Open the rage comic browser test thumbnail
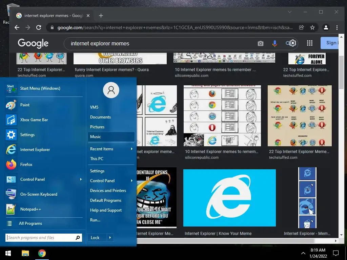This screenshot has width=347, height=260. (222, 116)
